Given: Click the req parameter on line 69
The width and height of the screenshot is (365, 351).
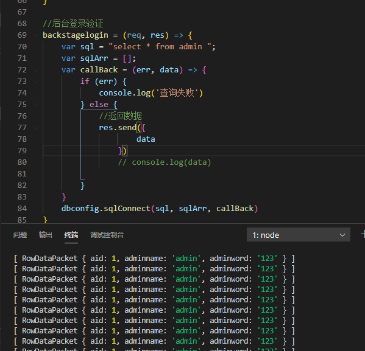Looking at the screenshot, I should pyautogui.click(x=134, y=35).
